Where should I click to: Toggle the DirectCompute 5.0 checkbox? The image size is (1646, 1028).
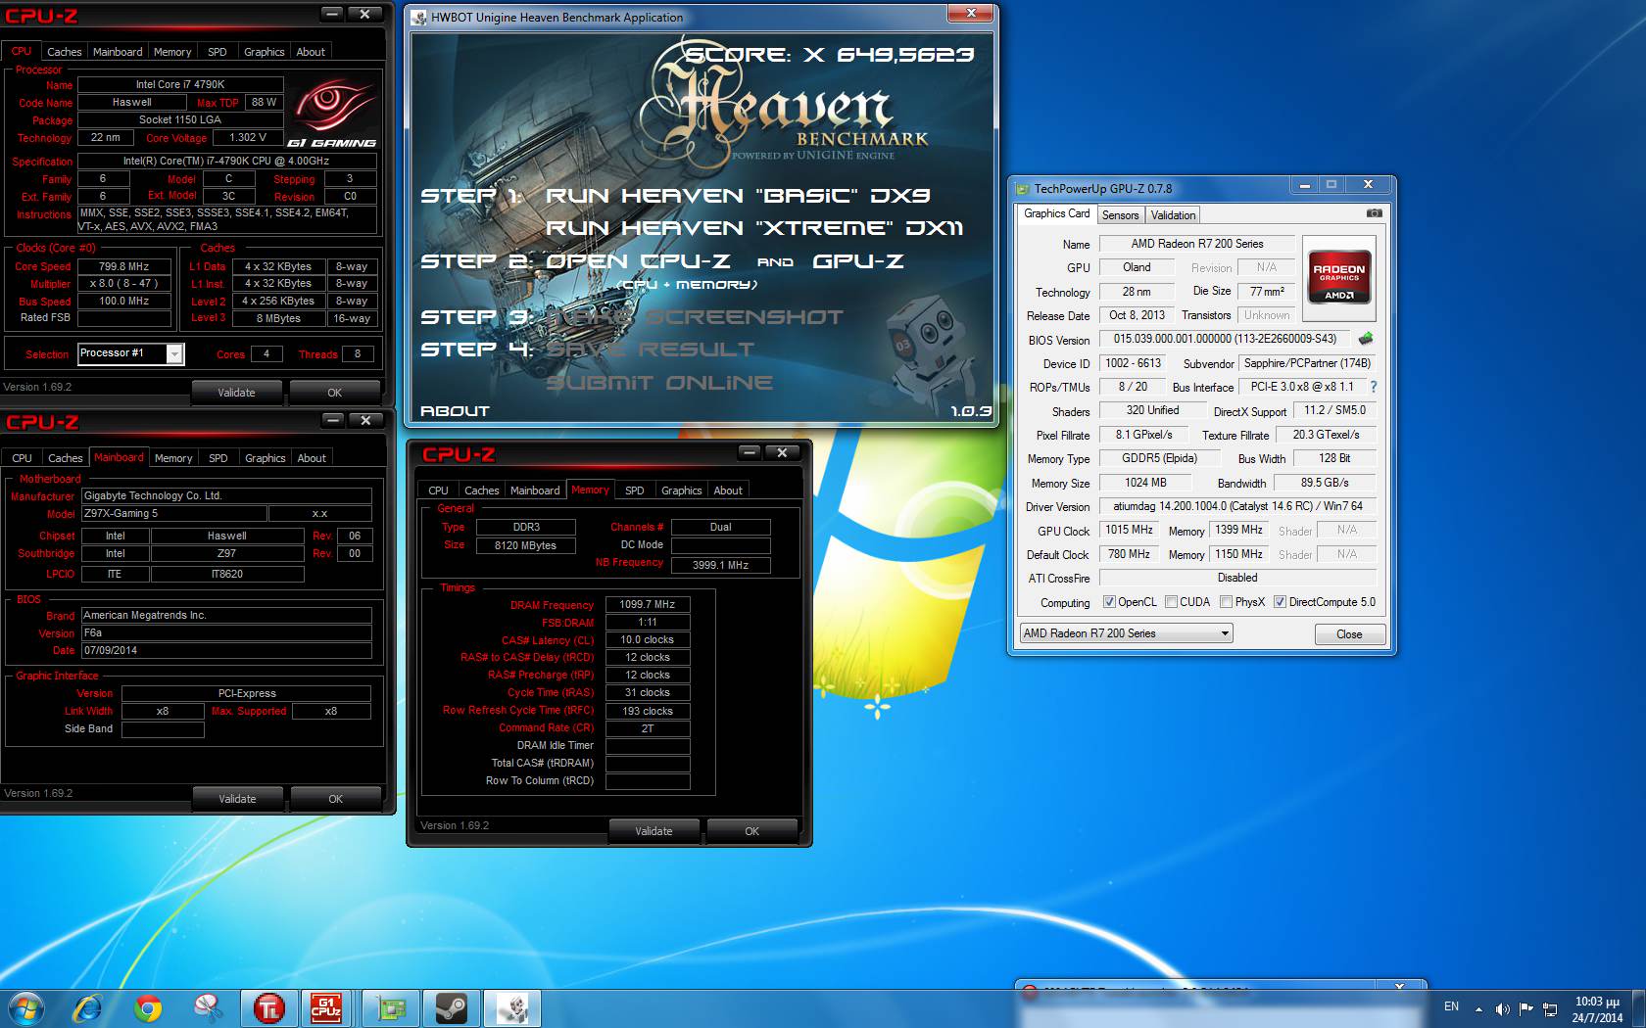1280,602
